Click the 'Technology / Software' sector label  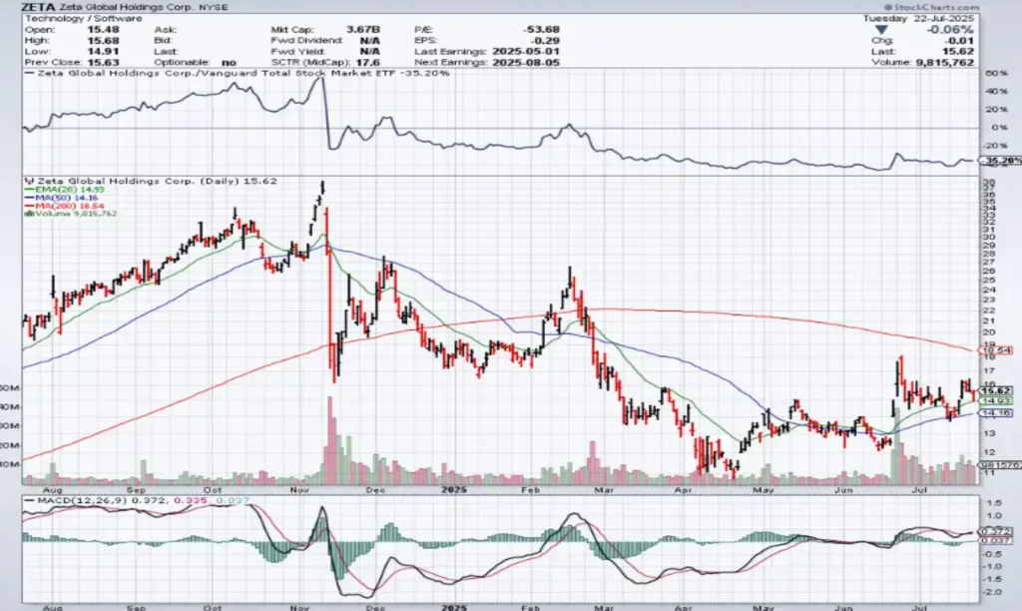[83, 18]
